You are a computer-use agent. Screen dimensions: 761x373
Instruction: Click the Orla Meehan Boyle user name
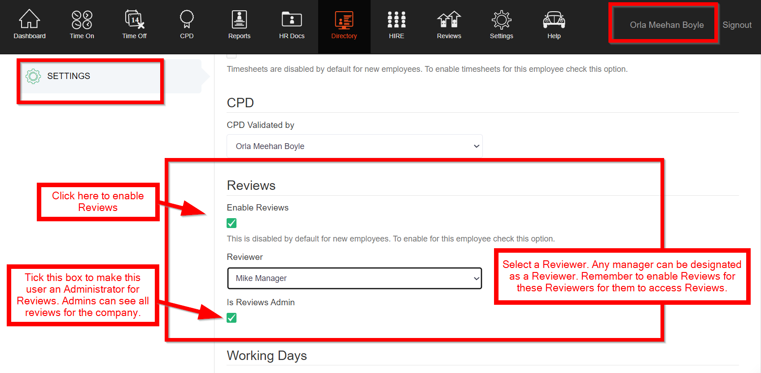666,25
